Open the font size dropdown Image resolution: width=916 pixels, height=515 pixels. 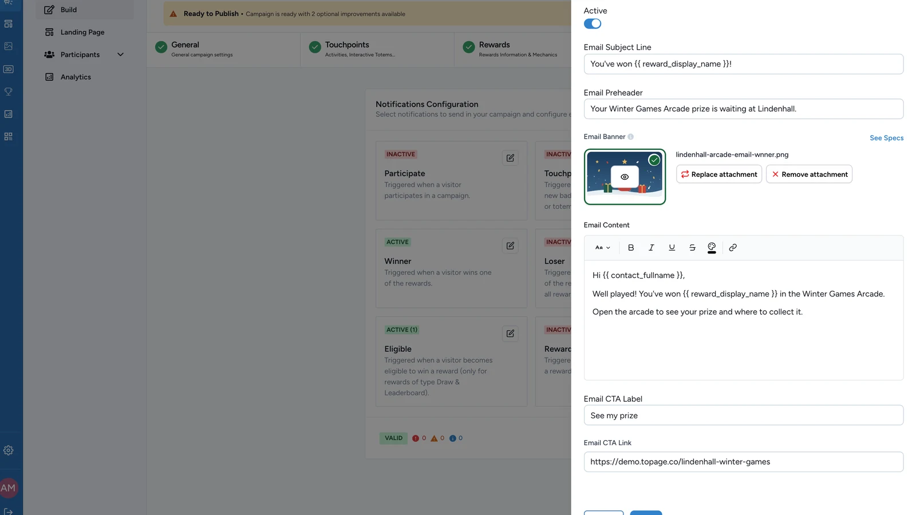point(603,248)
